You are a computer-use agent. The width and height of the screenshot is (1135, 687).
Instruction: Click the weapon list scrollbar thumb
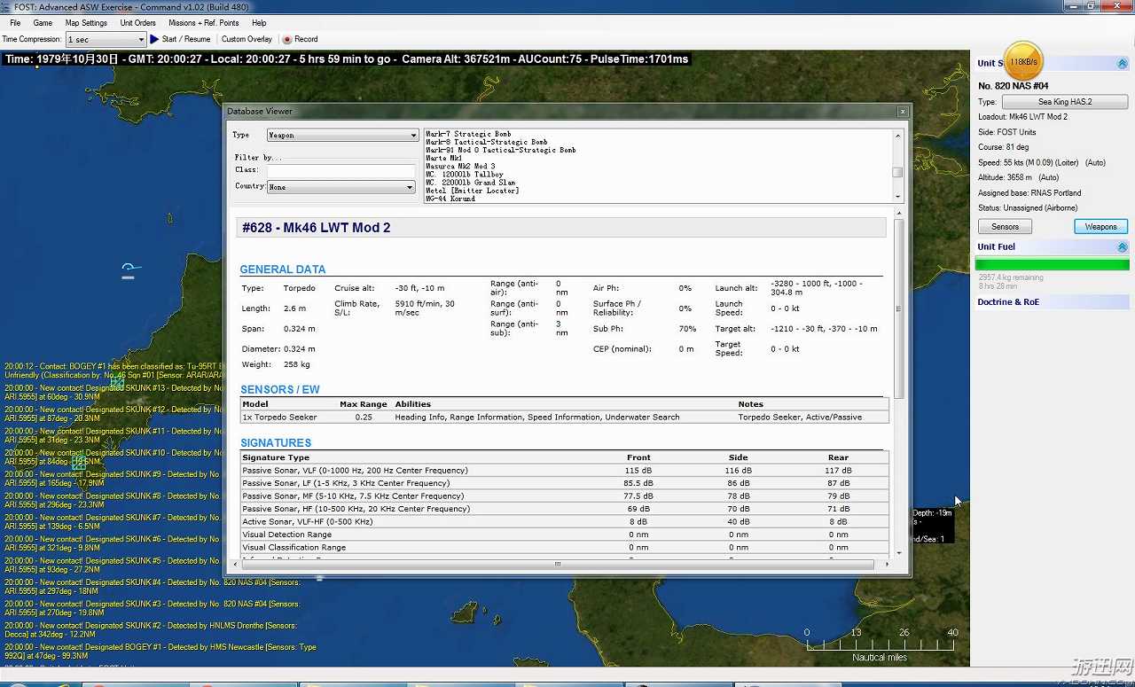(897, 173)
